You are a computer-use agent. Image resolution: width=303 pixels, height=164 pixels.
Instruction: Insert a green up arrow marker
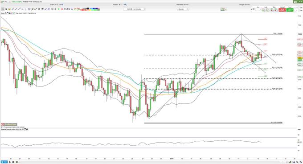pos(59,9)
